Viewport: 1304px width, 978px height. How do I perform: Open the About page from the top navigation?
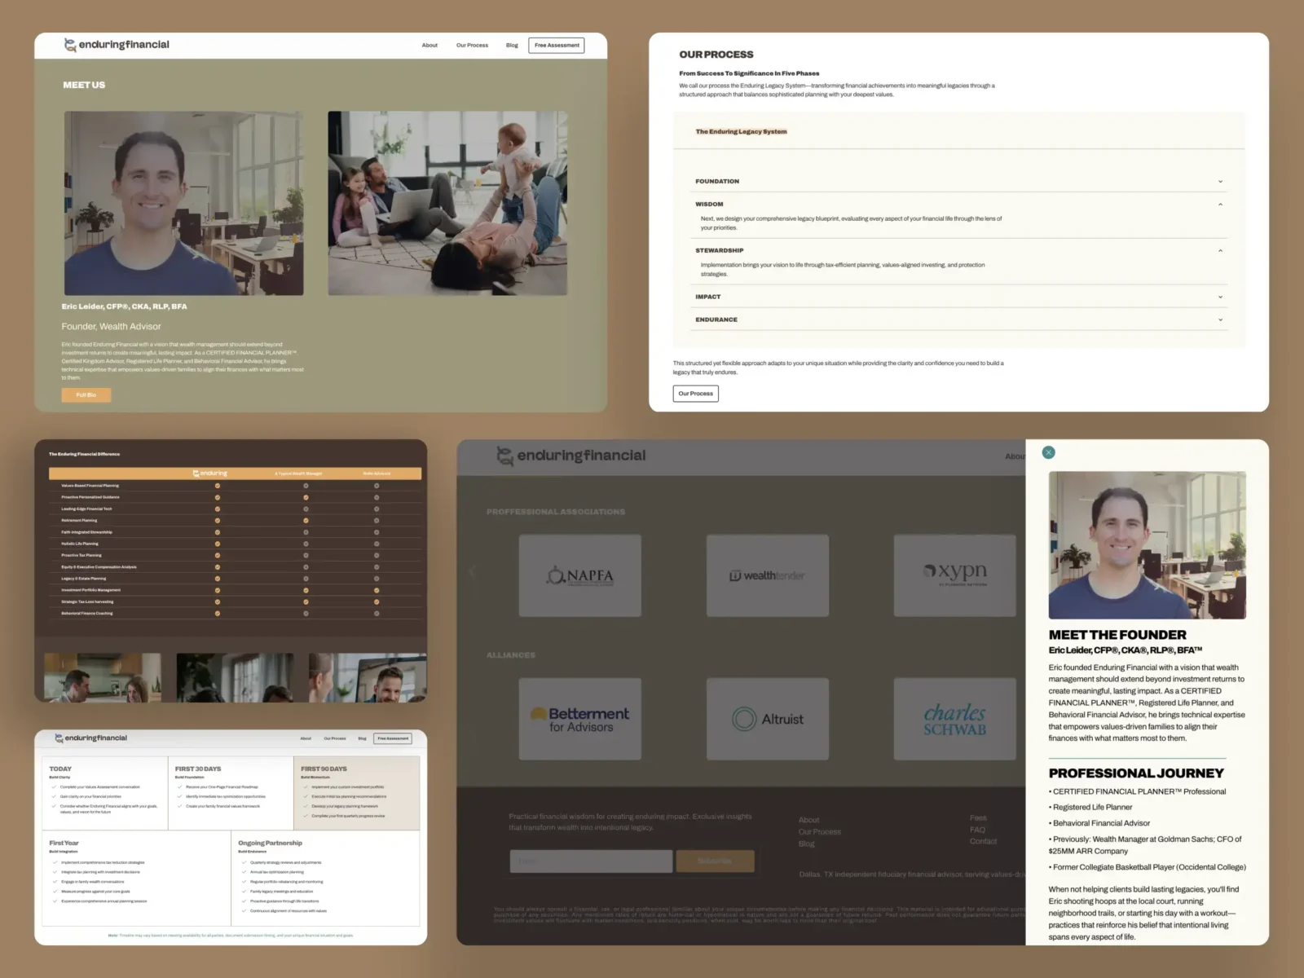[430, 45]
